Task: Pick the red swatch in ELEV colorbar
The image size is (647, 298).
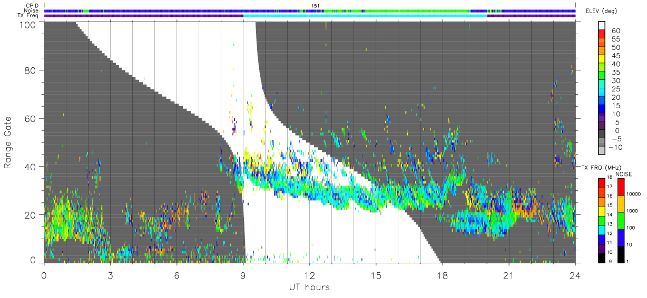Action: point(602,34)
